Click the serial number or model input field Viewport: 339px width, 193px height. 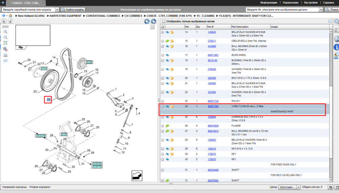[28, 10]
